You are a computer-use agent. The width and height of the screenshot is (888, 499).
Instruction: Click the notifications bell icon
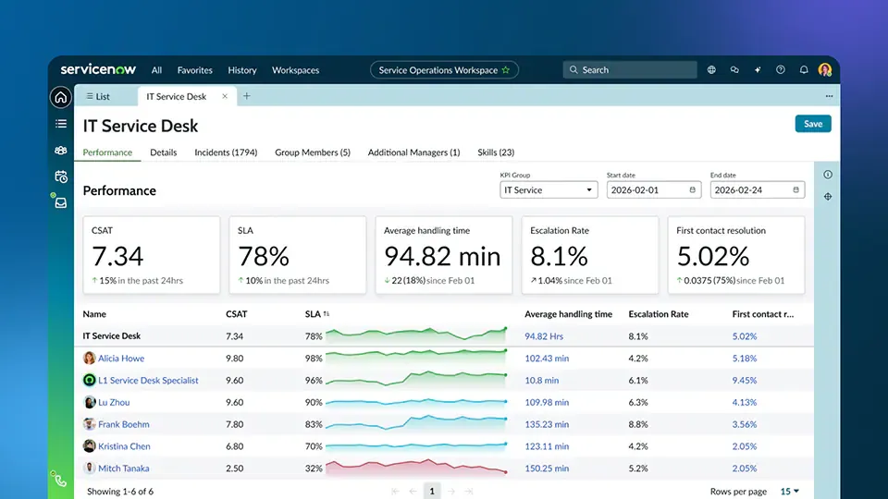804,69
